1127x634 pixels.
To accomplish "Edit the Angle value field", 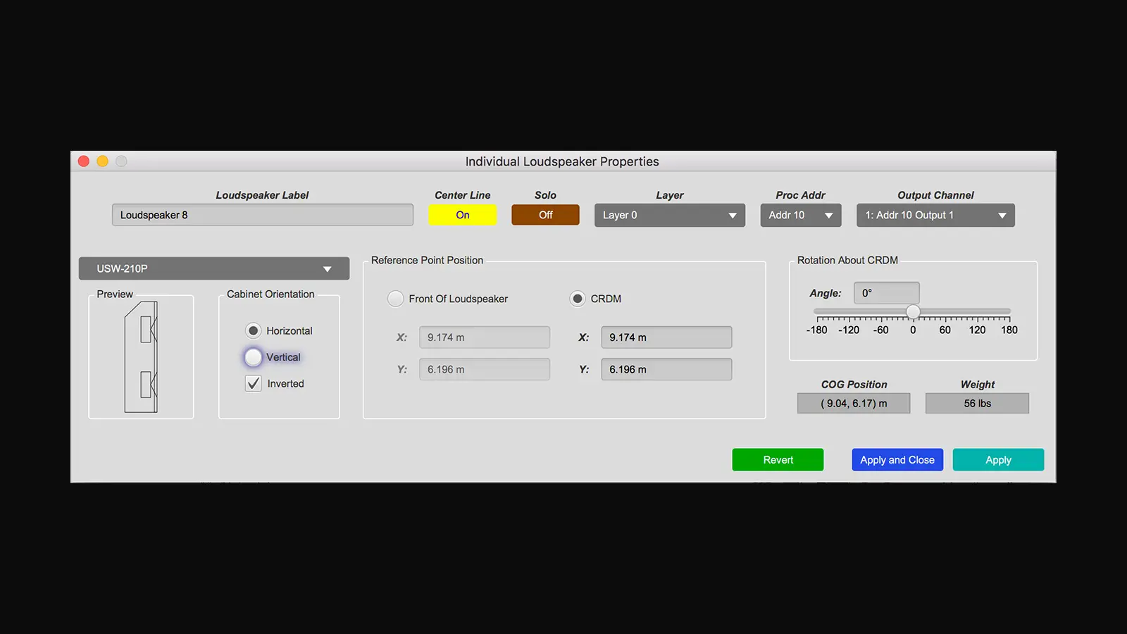I will pyautogui.click(x=886, y=293).
